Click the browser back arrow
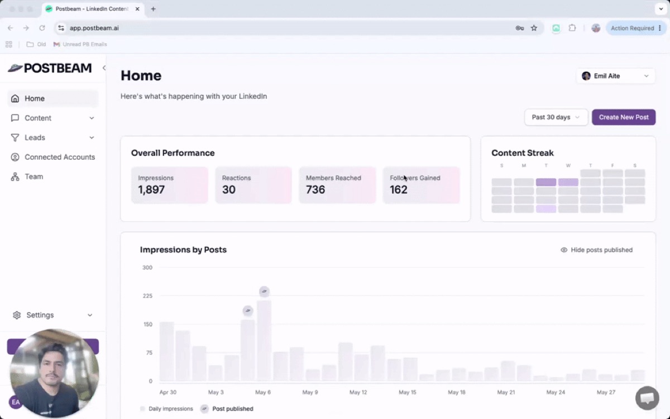This screenshot has height=419, width=670. [10, 28]
